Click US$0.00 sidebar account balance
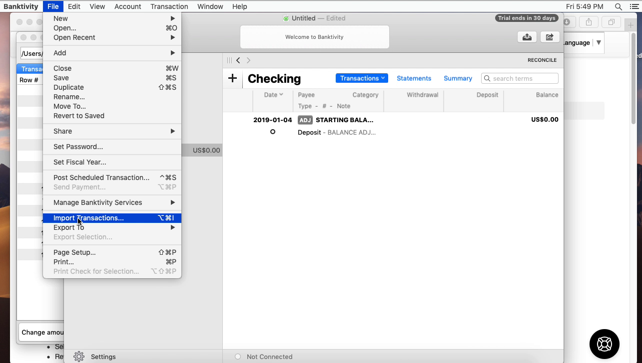 (x=206, y=150)
